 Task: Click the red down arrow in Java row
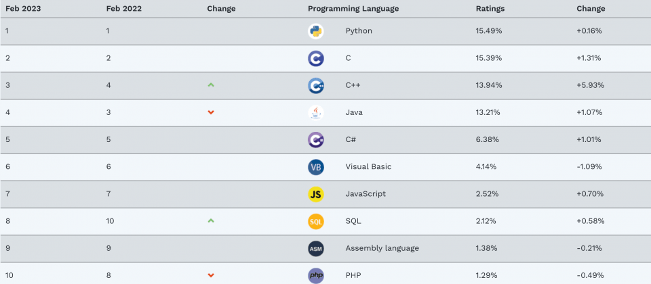coord(210,113)
